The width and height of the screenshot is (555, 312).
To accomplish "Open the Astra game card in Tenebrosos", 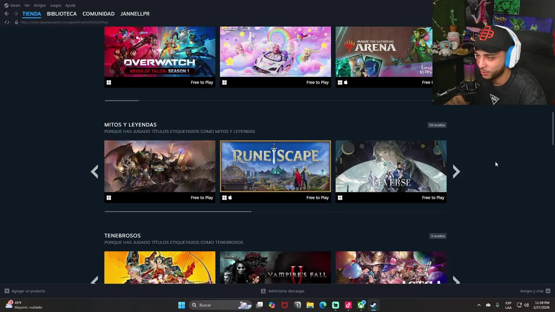I will (x=391, y=267).
